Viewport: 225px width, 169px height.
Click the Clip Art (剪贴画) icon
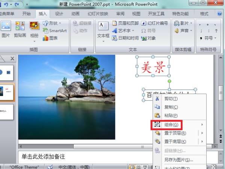(x=20, y=29)
